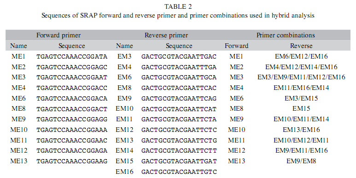Select sequence GACTGCGTACGAATTGCA for EM6
356x178 pixels.
[x=179, y=77]
